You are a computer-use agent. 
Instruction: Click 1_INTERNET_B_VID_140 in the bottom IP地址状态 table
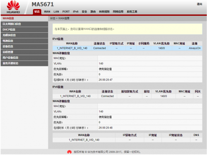tap(84, 140)
